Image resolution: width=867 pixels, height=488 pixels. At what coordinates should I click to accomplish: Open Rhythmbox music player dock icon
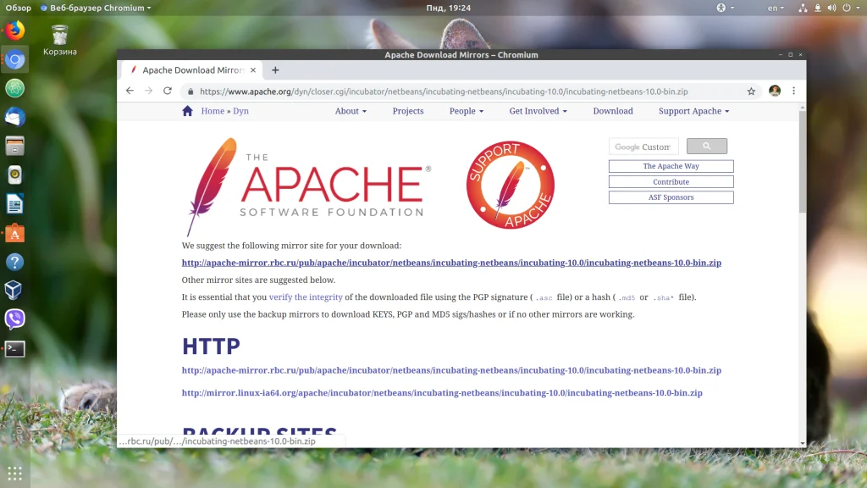15,175
